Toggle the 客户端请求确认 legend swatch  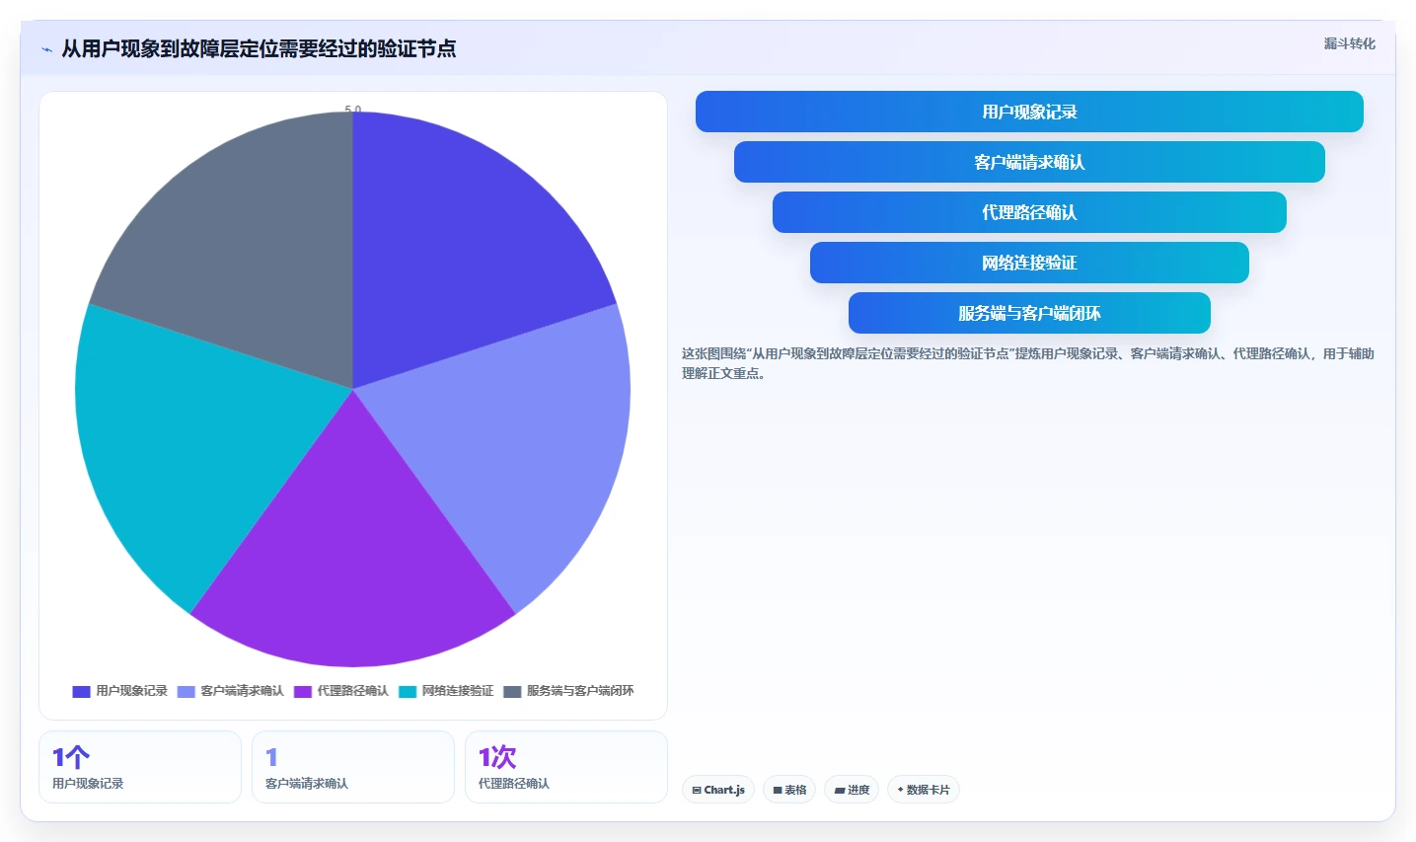coord(186,691)
